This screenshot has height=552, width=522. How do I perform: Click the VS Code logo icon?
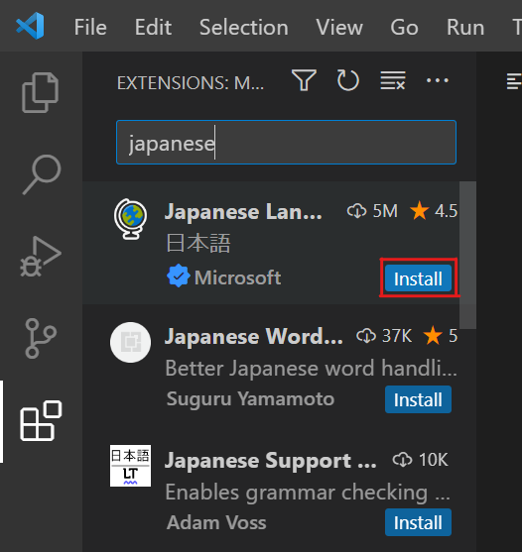30,26
